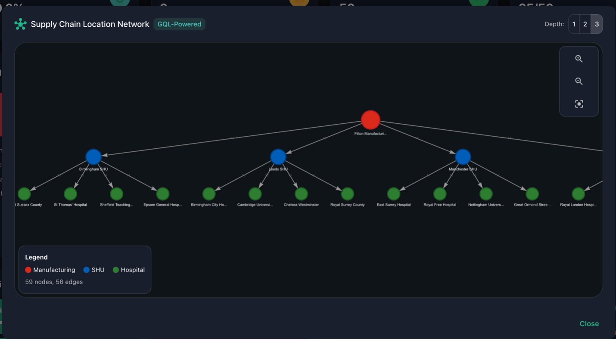Image resolution: width=616 pixels, height=341 pixels.
Task: Select the Epsom General Hospital node
Action: pyautogui.click(x=163, y=194)
